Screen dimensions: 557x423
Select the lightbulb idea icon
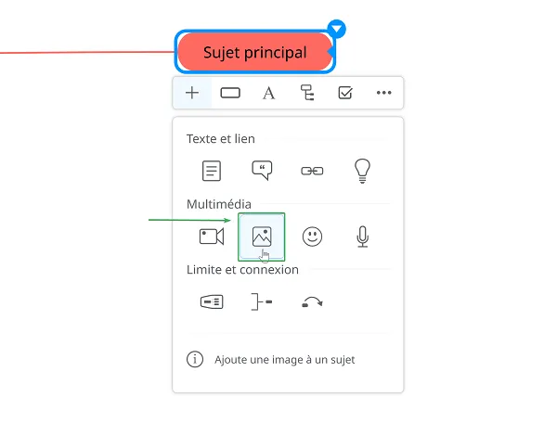(x=362, y=171)
